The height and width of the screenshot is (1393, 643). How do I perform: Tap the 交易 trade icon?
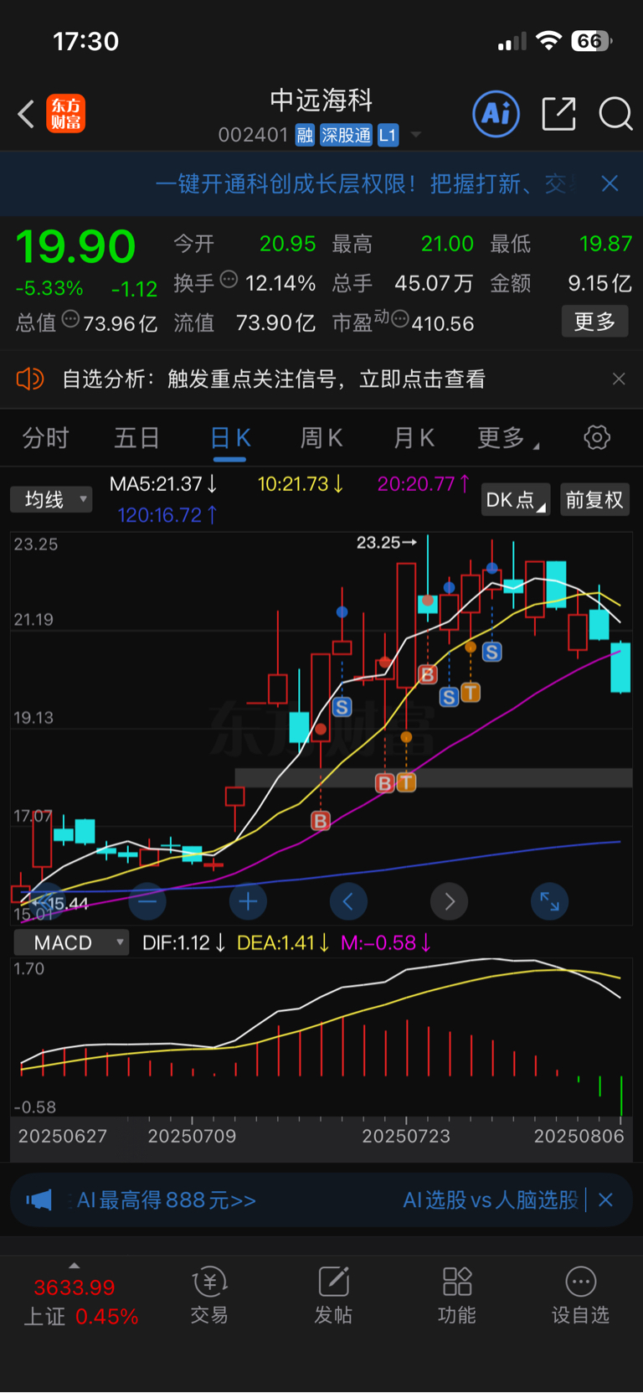209,1295
